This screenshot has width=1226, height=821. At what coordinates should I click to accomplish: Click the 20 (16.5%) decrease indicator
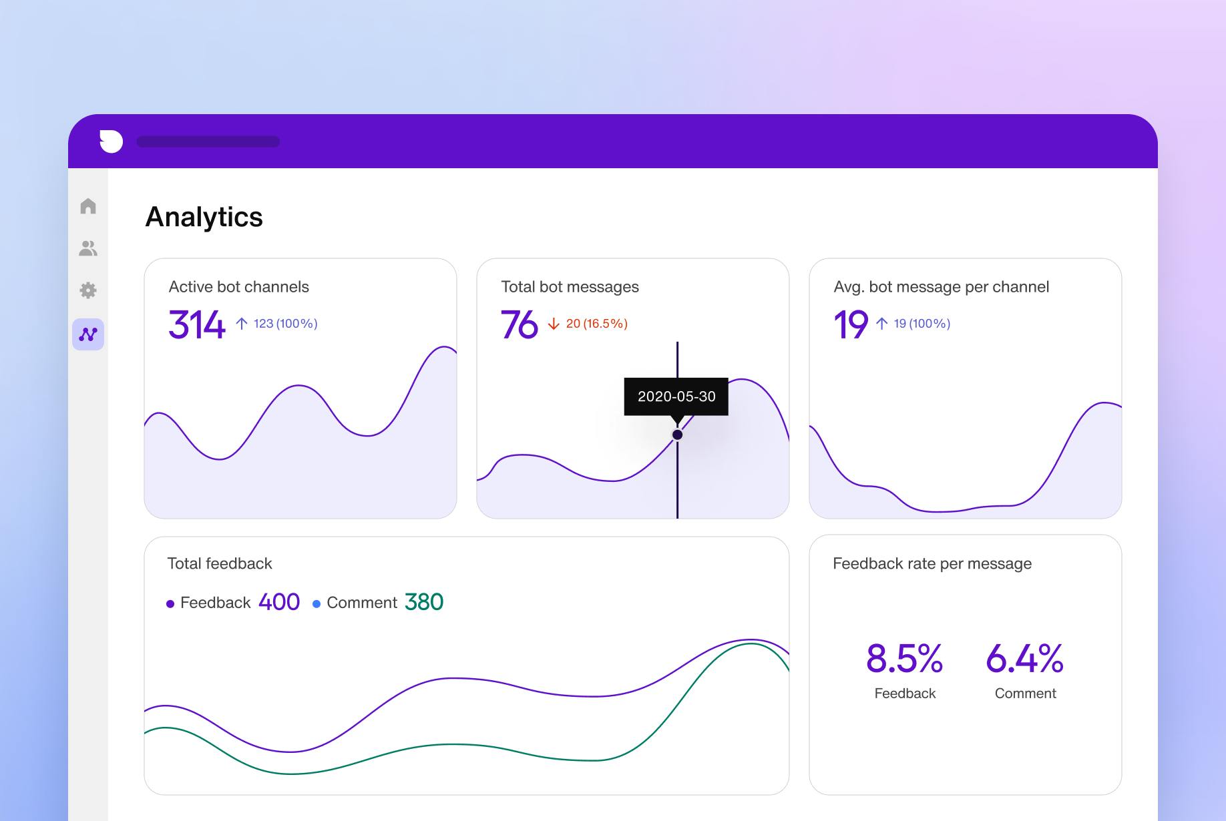coord(597,324)
